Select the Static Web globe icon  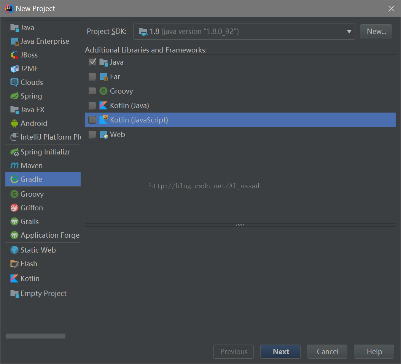14,250
